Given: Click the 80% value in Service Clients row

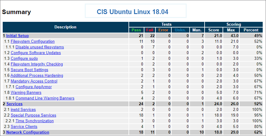Looking at the screenshot, I should tap(258, 127).
